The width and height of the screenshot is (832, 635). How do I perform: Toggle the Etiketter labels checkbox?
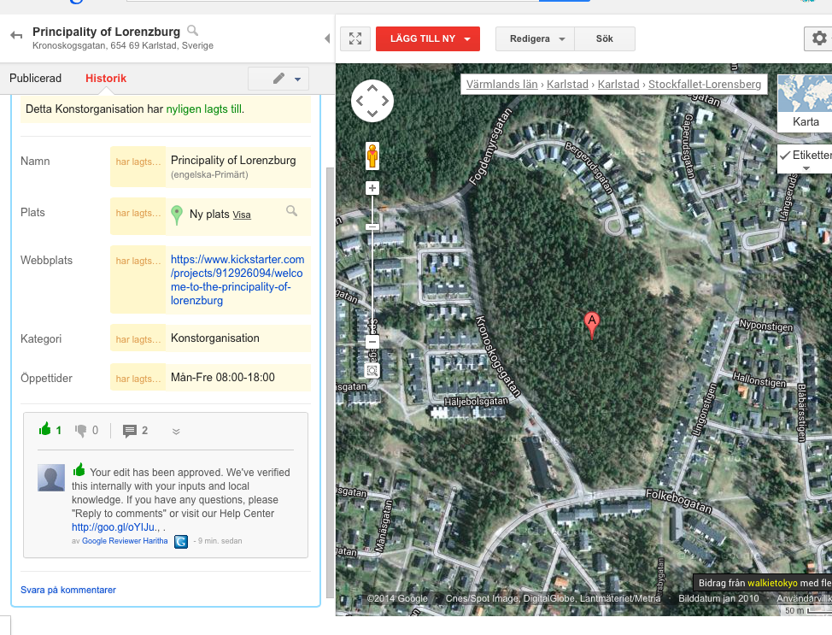785,155
